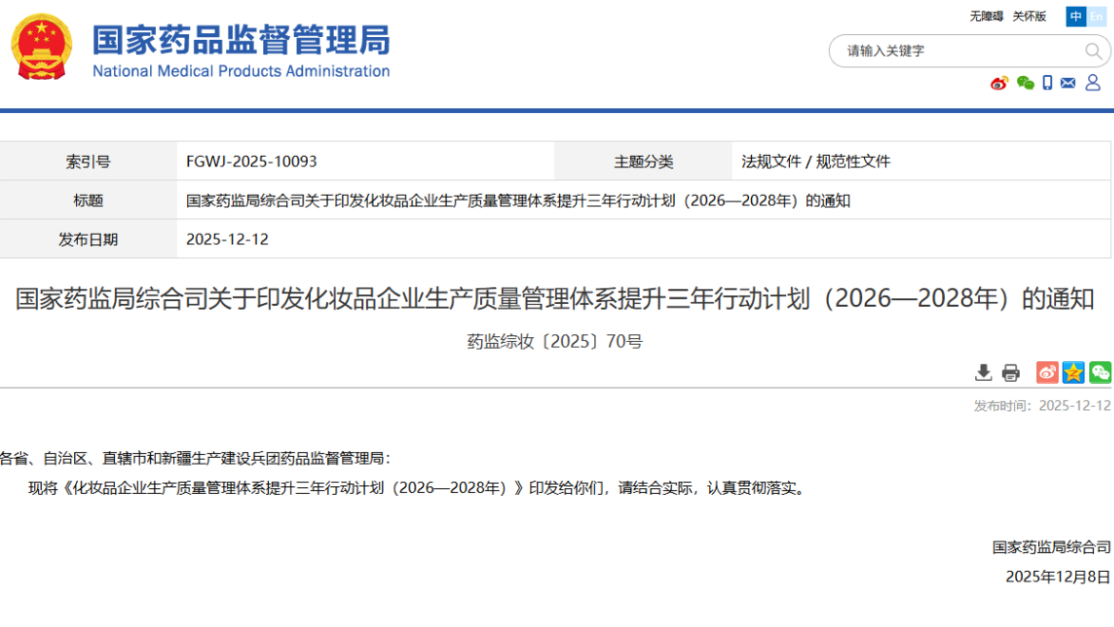Click 国家药品监督管理局 site title
Image resolution: width=1114 pixels, height=627 pixels.
(240, 42)
